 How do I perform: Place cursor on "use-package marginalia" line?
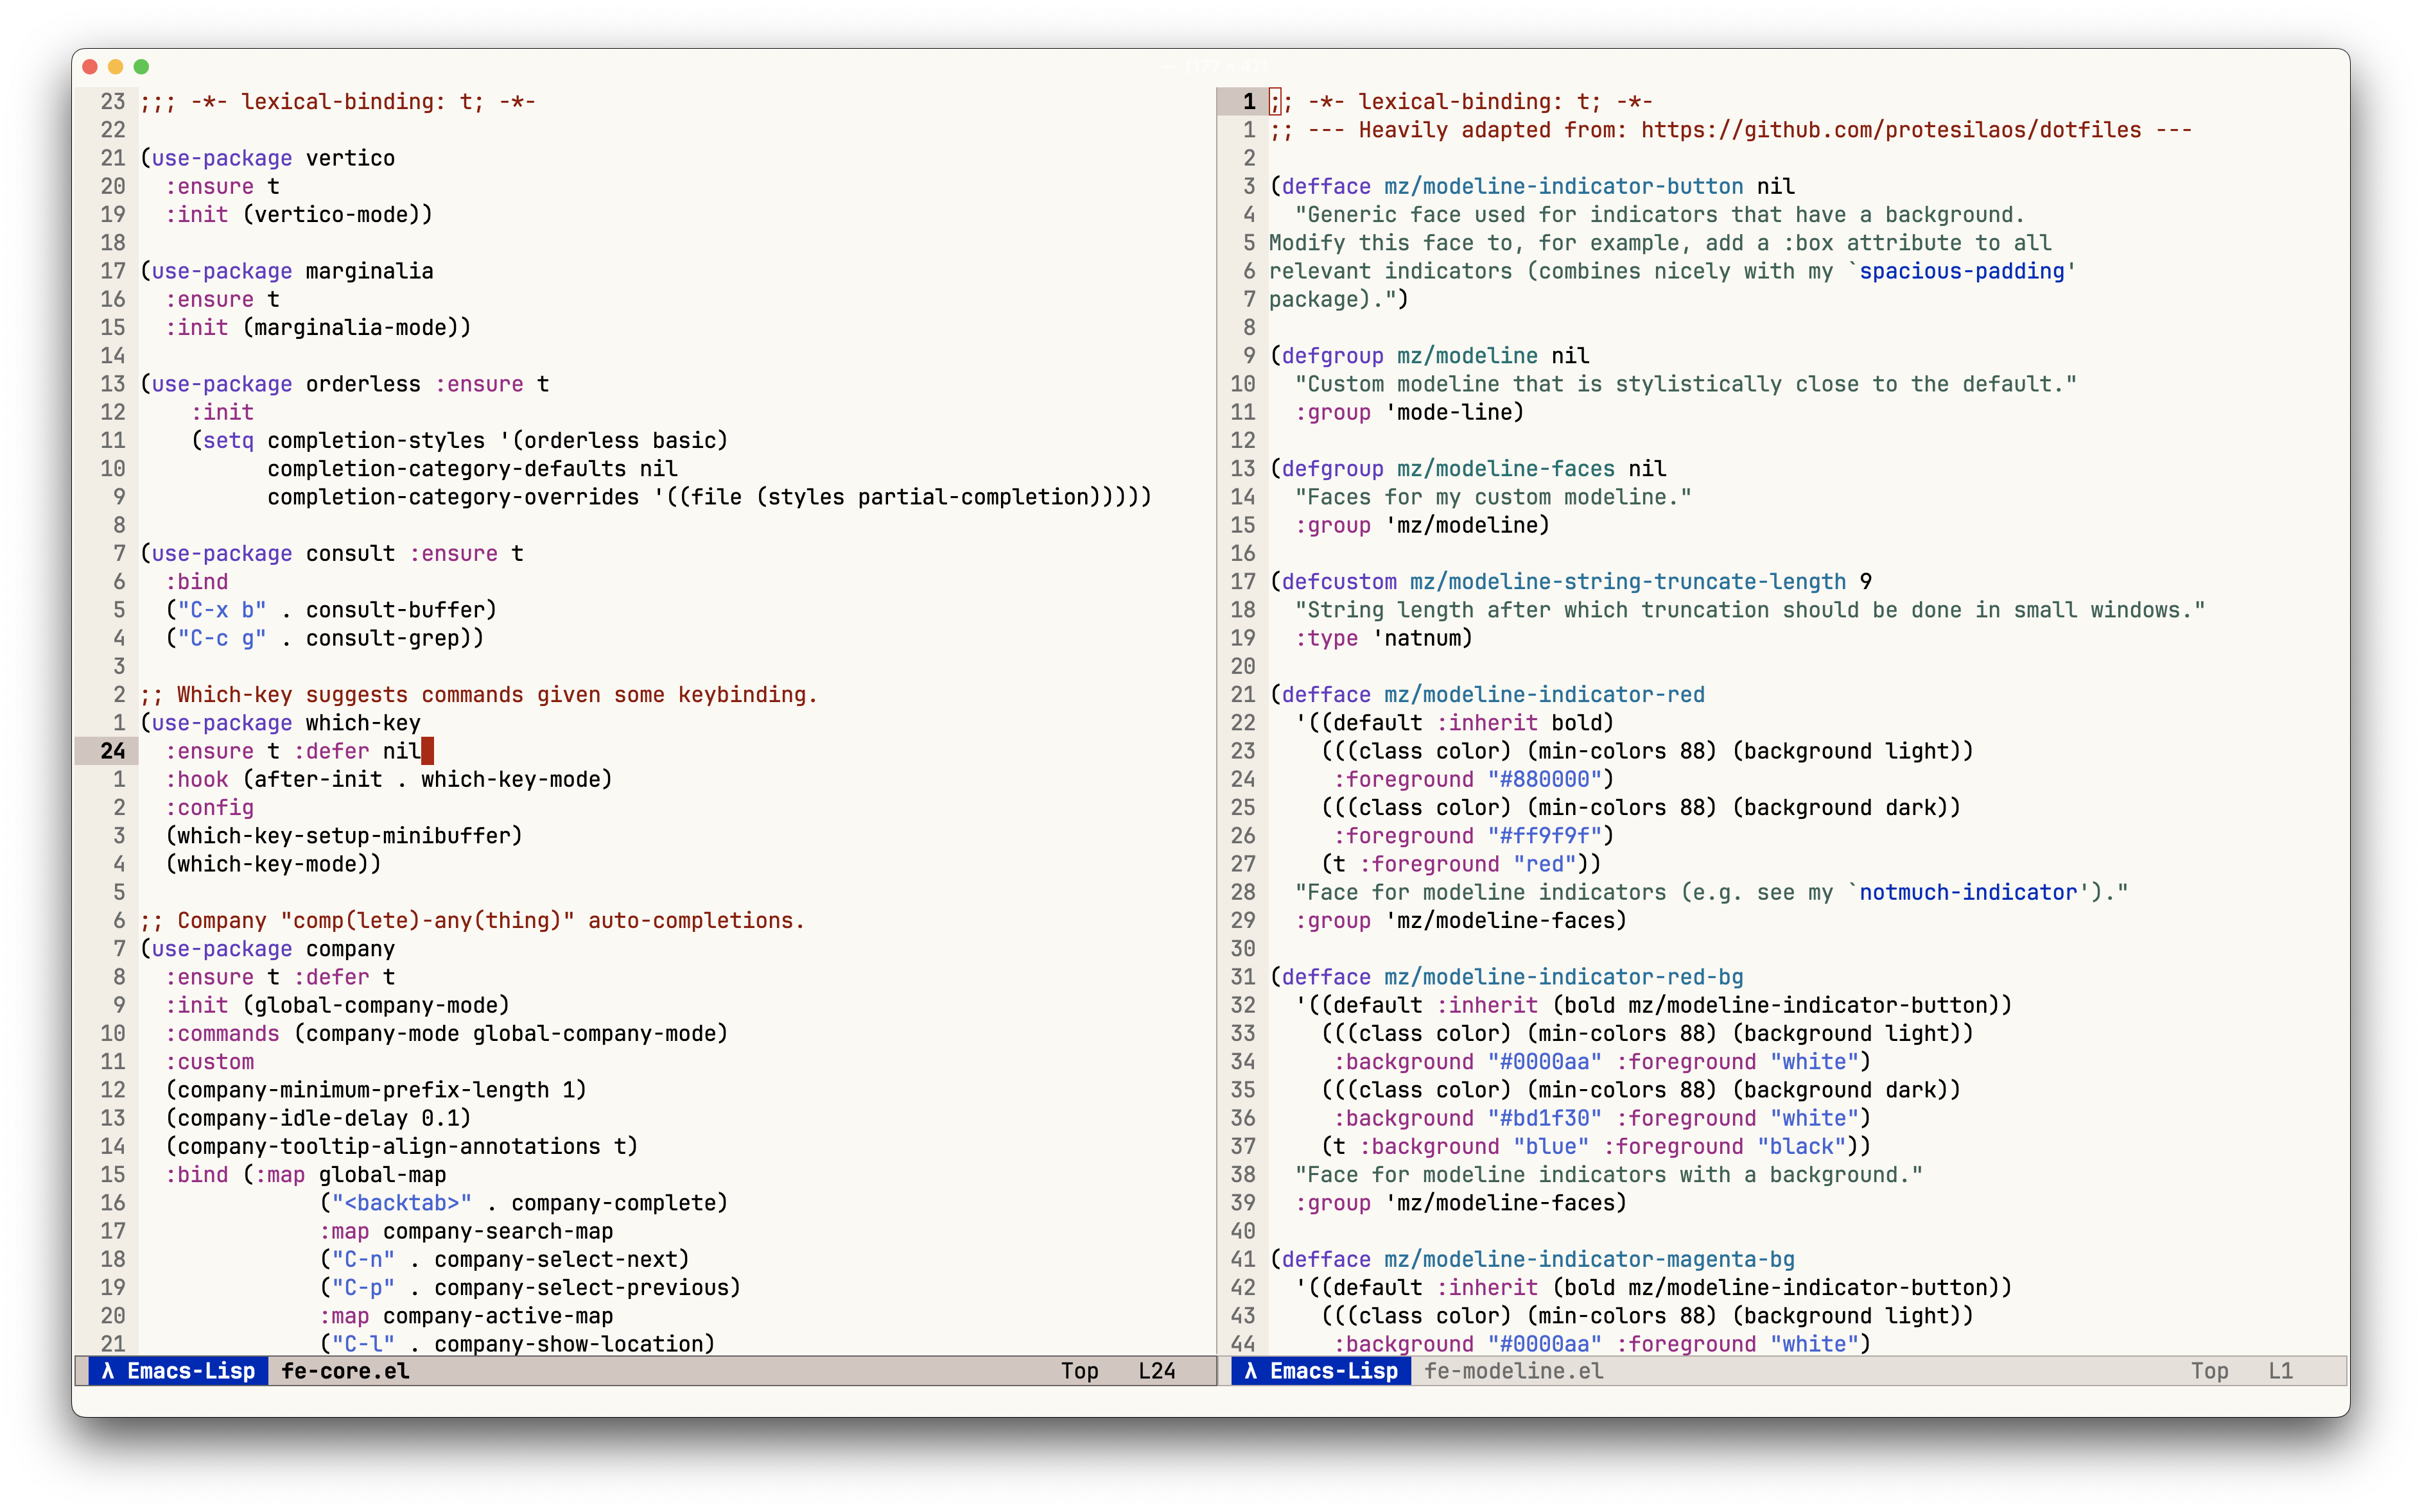pos(287,271)
